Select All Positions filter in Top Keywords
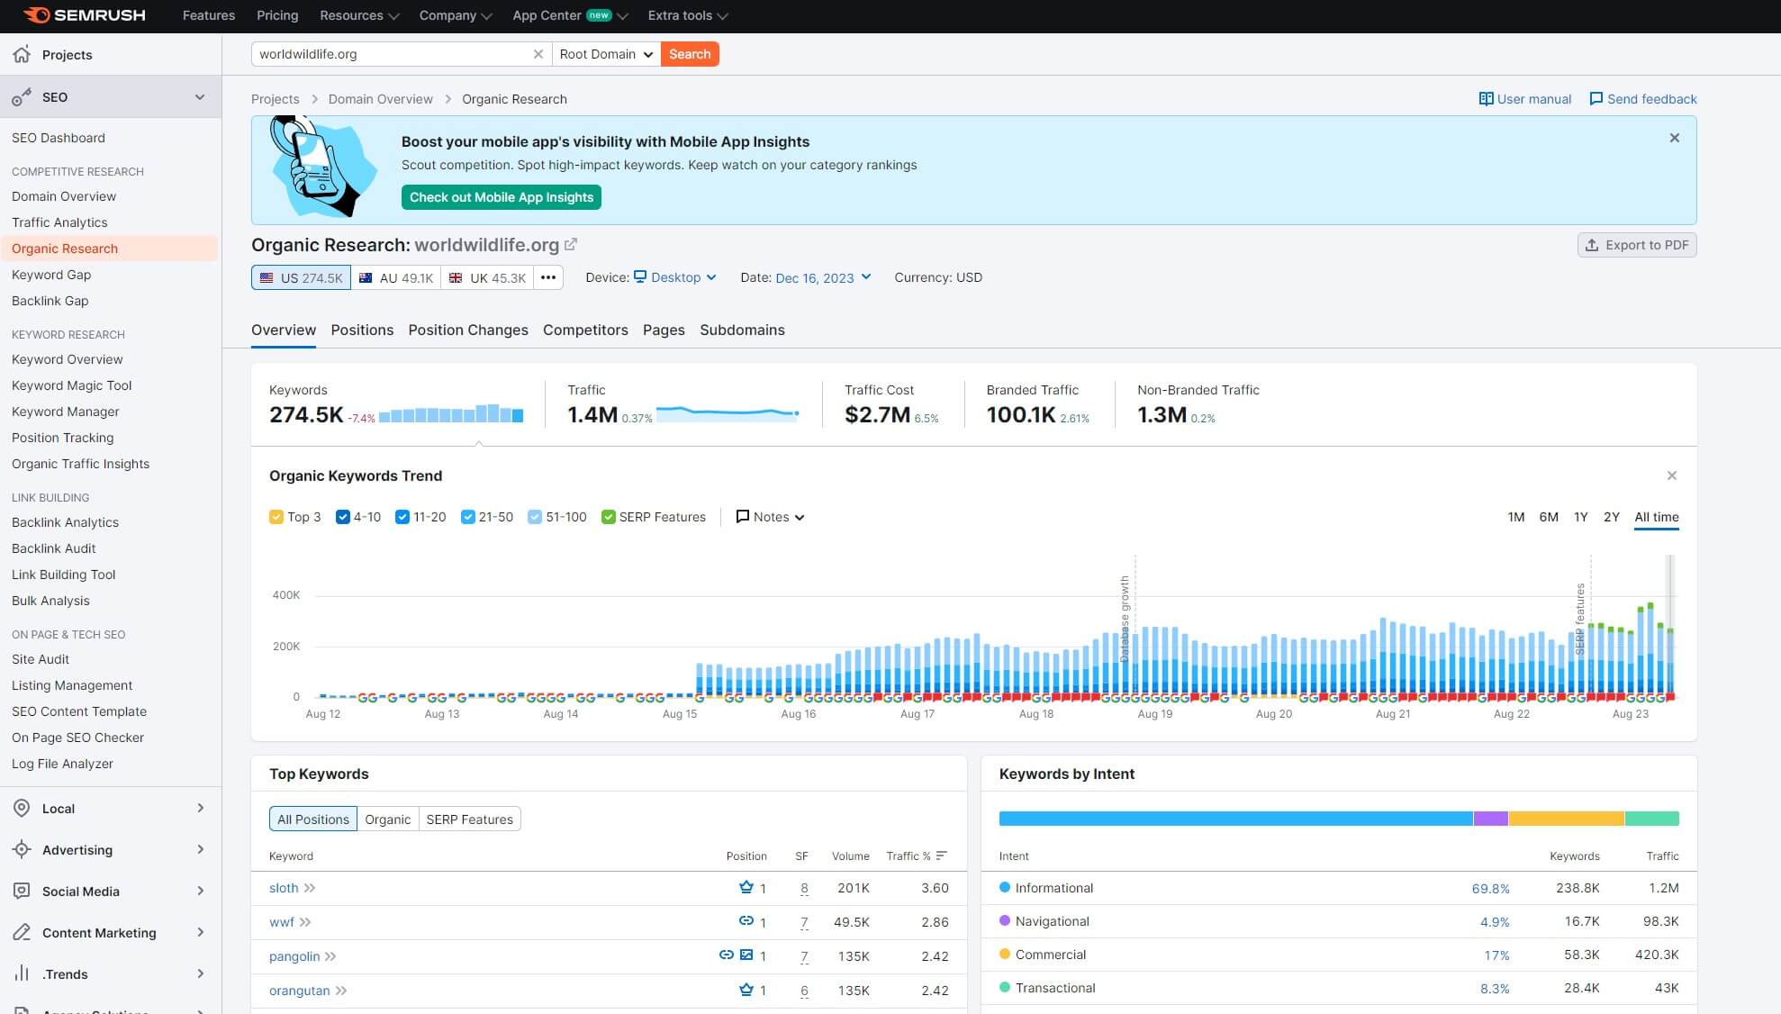 coord(313,819)
